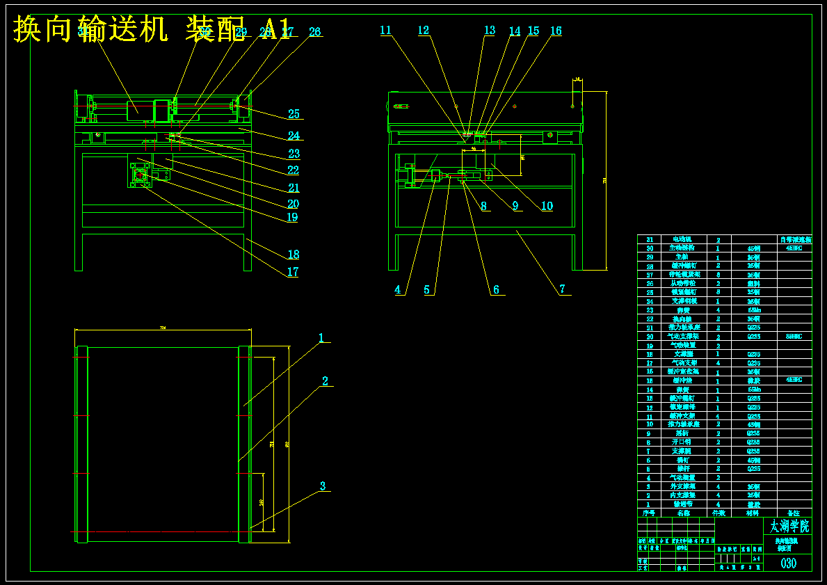Click callout number 7 below the side view
The image size is (827, 585).
click(x=562, y=289)
